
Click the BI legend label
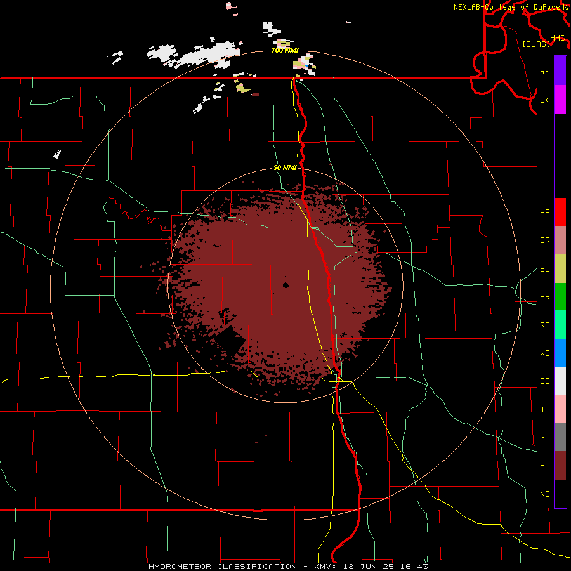click(545, 466)
